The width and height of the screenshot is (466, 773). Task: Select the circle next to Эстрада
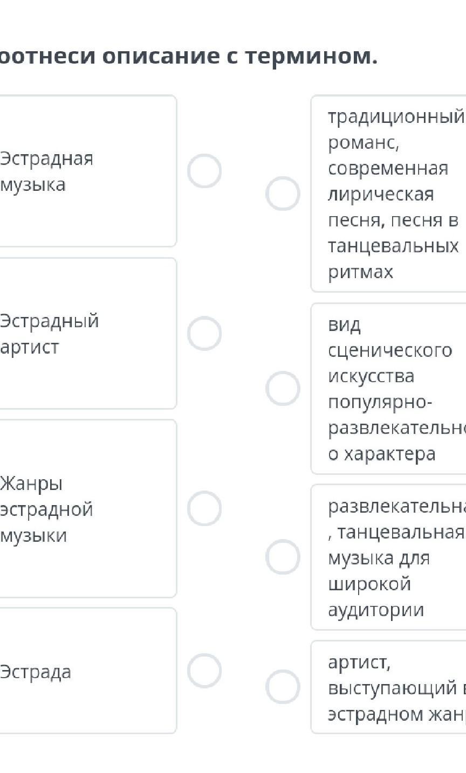pyautogui.click(x=204, y=671)
